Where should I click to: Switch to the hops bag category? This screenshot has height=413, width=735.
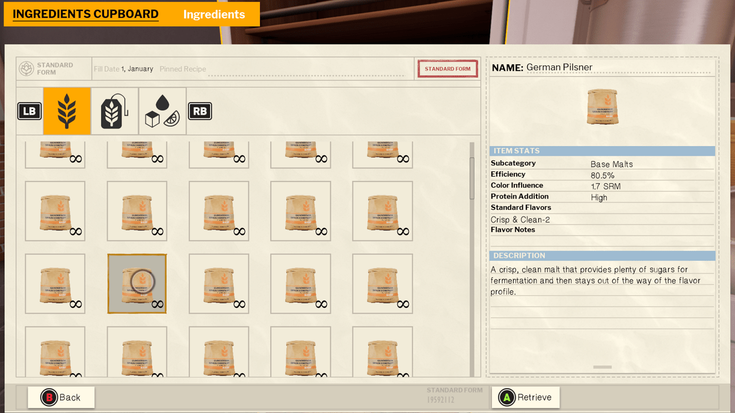pos(114,111)
